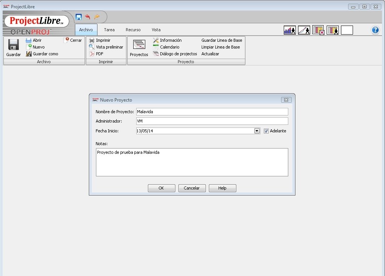Open project Información
The width and height of the screenshot is (385, 276).
(x=167, y=40)
